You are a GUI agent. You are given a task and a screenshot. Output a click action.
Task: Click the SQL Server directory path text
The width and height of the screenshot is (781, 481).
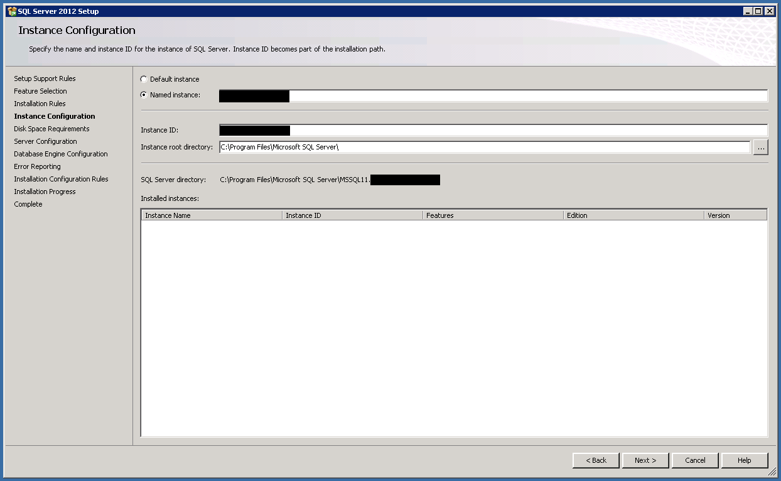tap(330, 180)
